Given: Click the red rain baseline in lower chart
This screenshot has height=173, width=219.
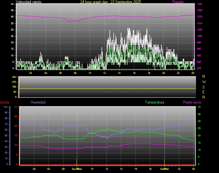Looking at the screenshot, I should [107, 164].
